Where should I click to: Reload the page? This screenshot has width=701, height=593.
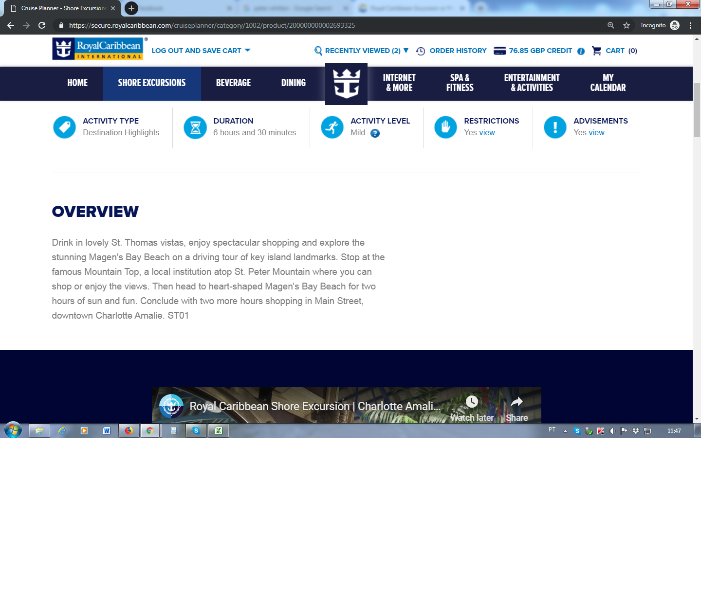[42, 25]
